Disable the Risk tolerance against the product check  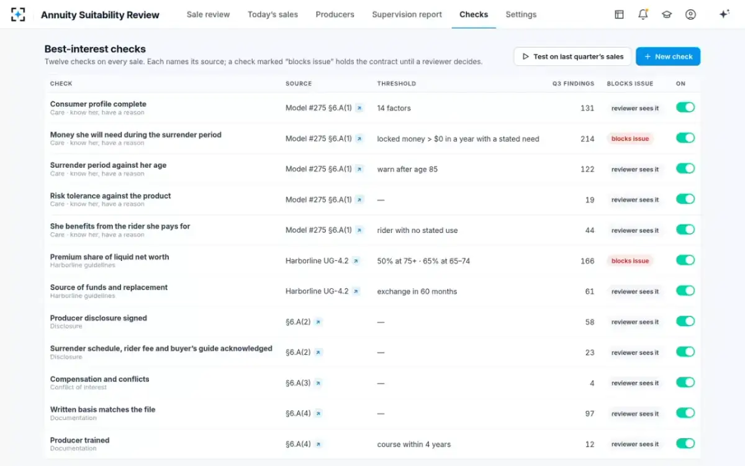point(685,199)
